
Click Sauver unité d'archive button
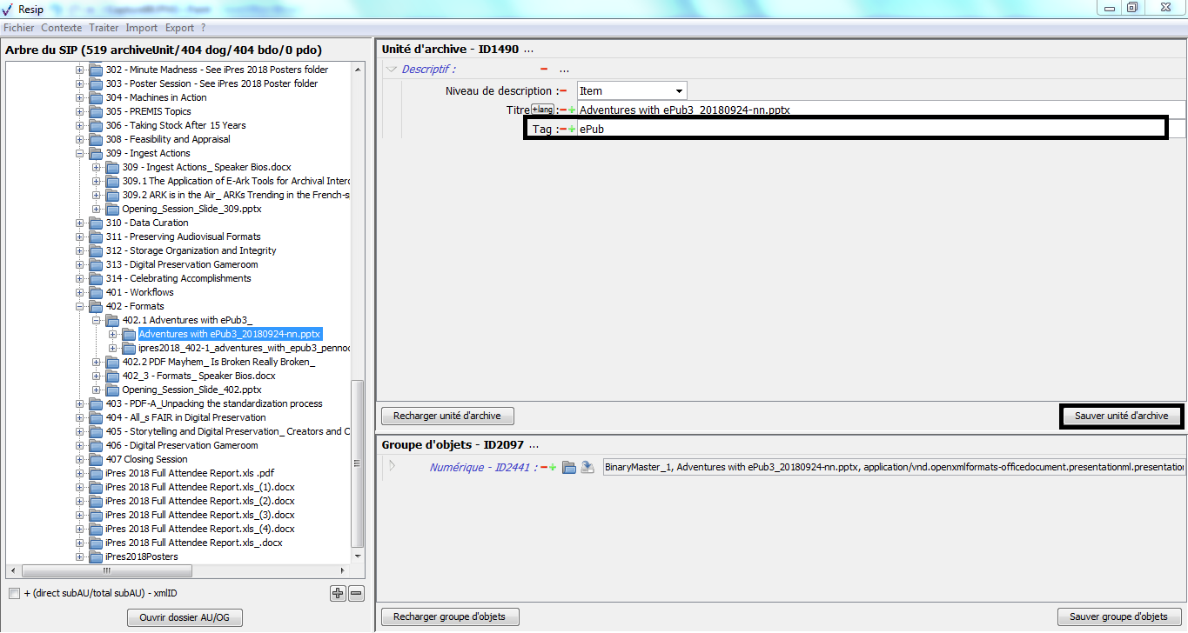click(x=1121, y=416)
